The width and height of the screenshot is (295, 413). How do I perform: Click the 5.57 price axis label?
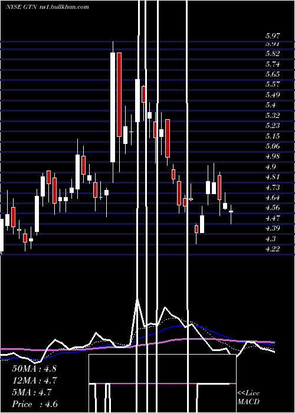[x=273, y=84]
